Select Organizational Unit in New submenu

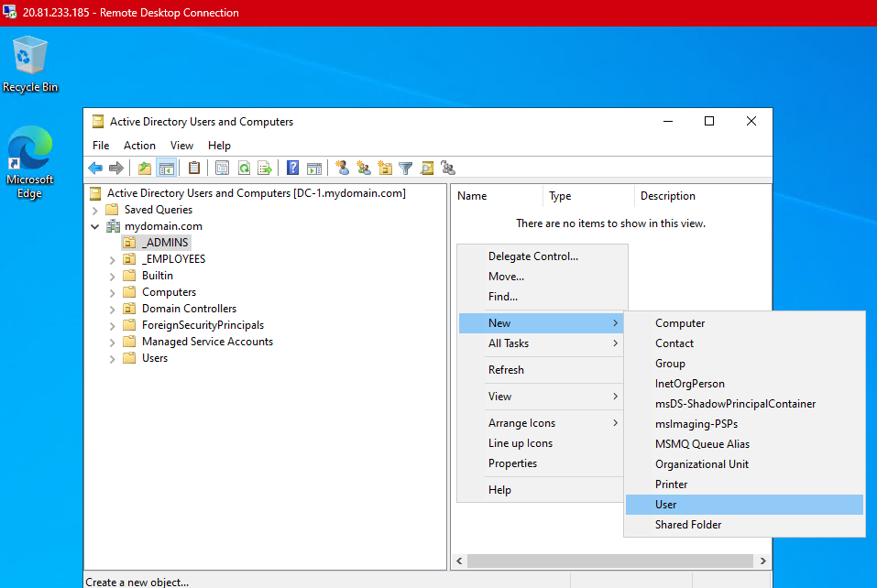point(744,464)
